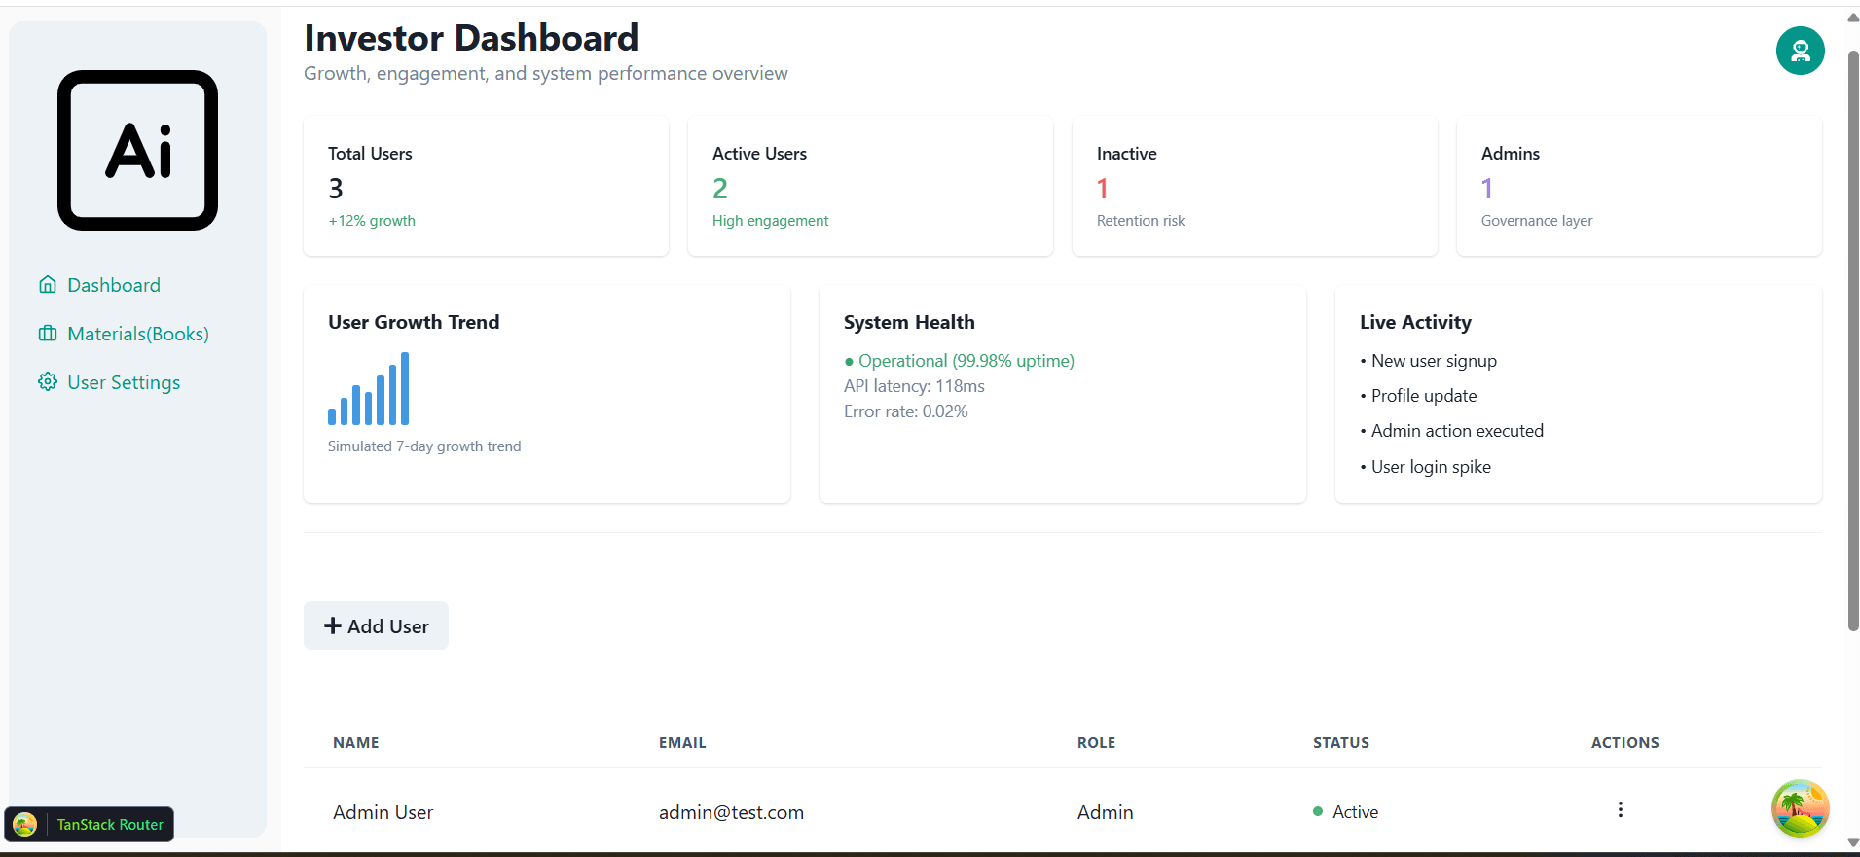Screen dimensions: 1860x857
Task: Click the "Admin User" name cell
Action: pos(383,812)
